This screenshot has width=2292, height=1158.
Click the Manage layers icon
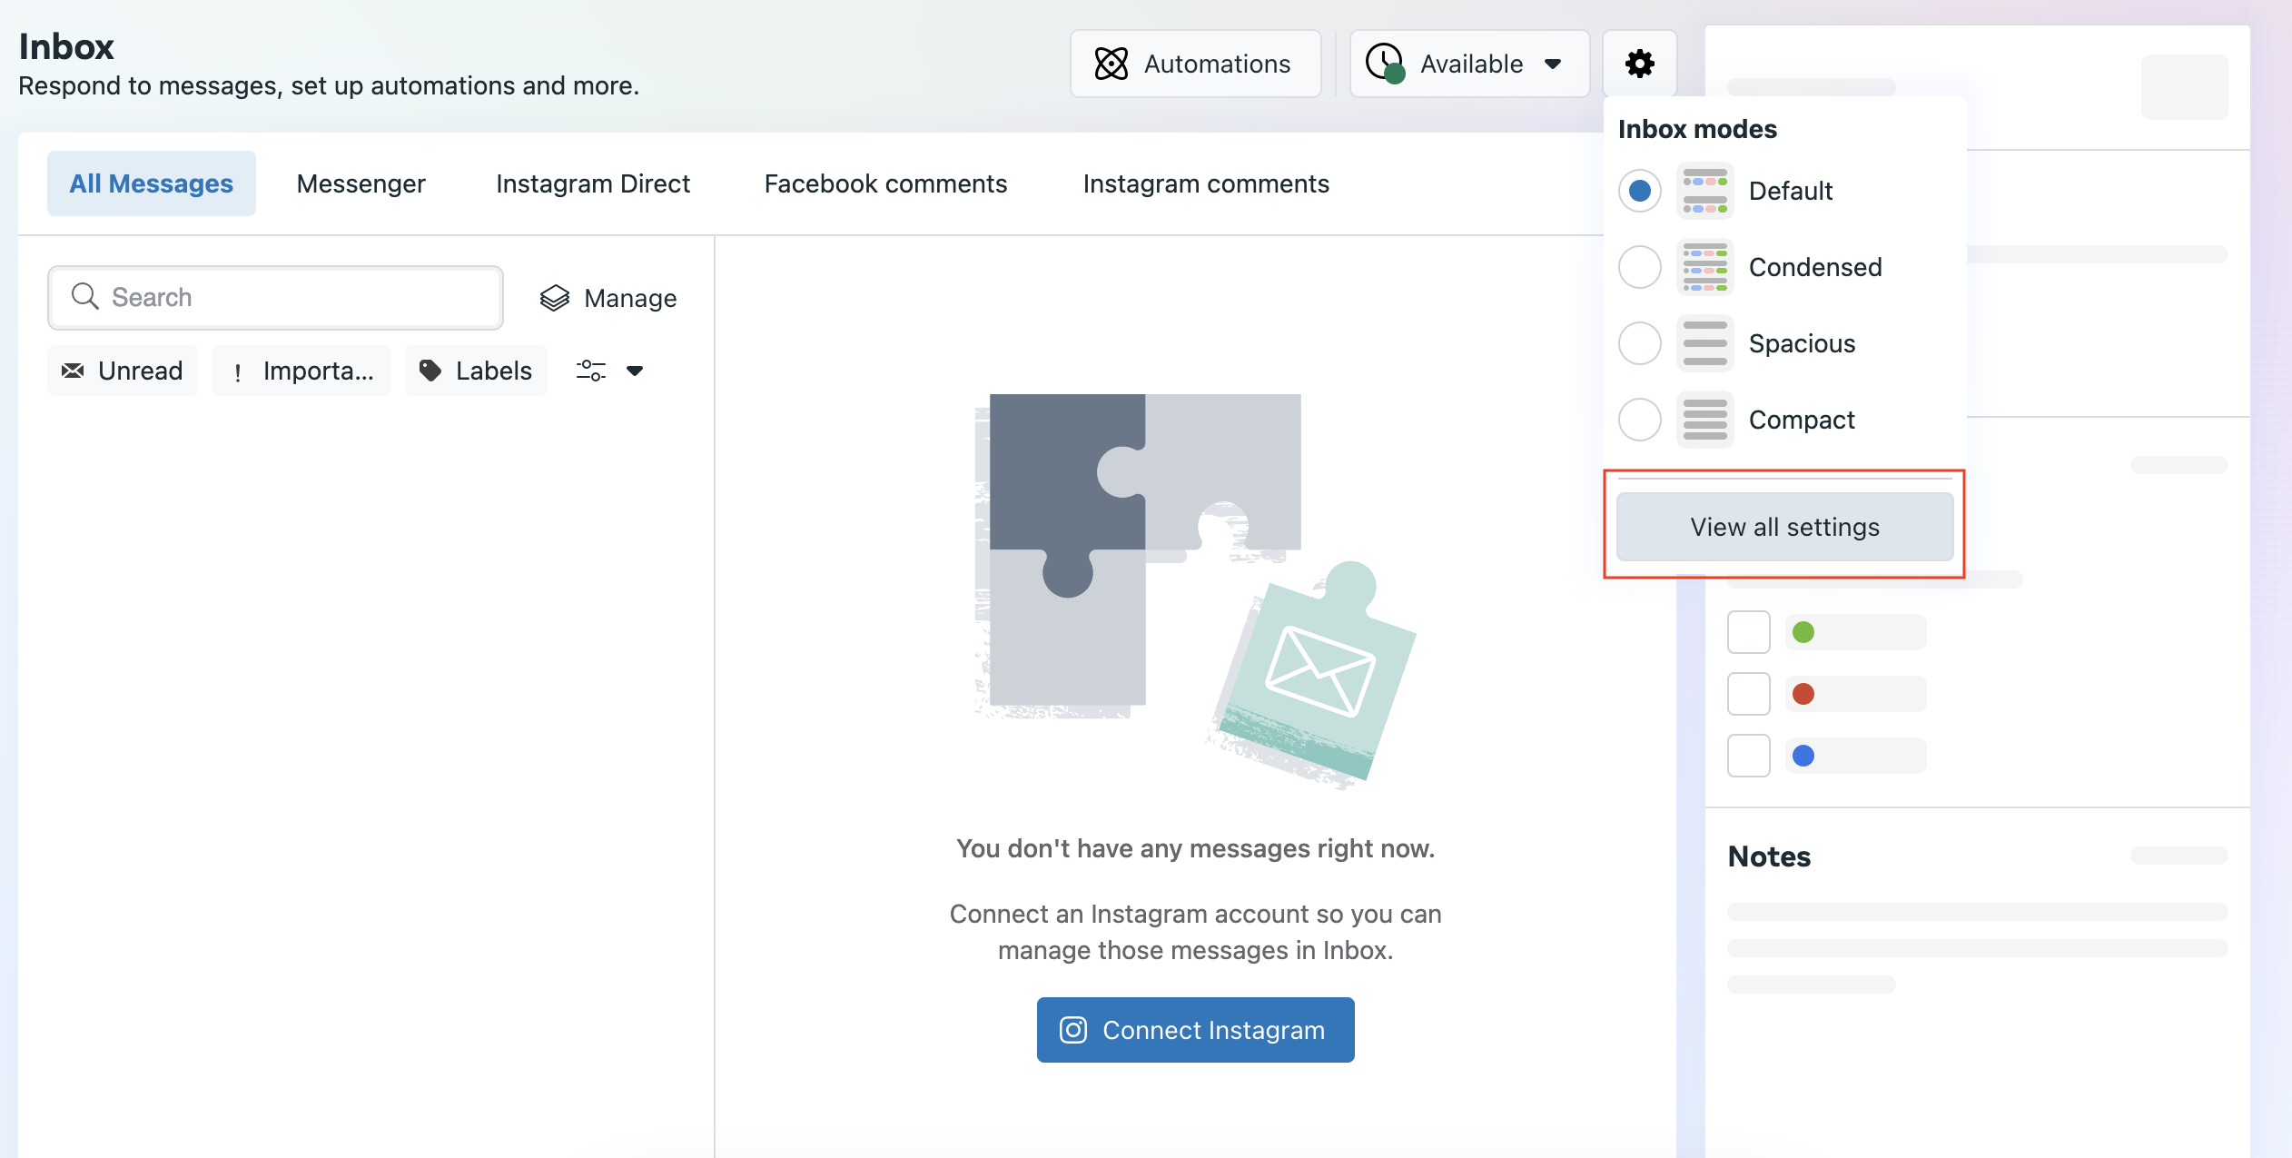[555, 298]
